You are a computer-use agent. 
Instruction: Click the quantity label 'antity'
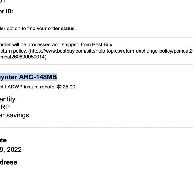coord(8,99)
